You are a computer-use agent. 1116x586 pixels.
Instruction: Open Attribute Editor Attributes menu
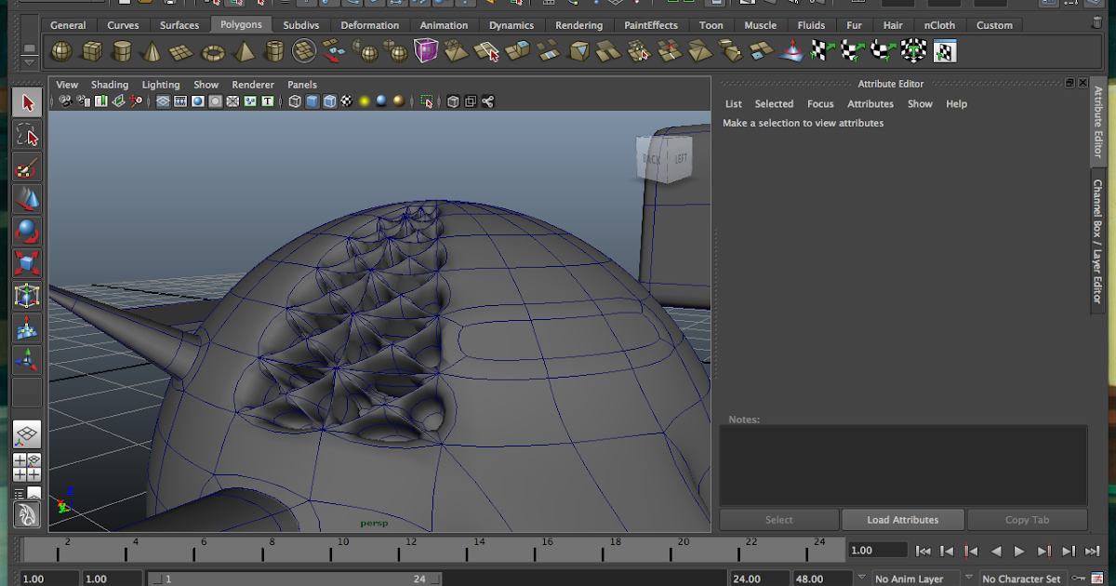(x=870, y=104)
